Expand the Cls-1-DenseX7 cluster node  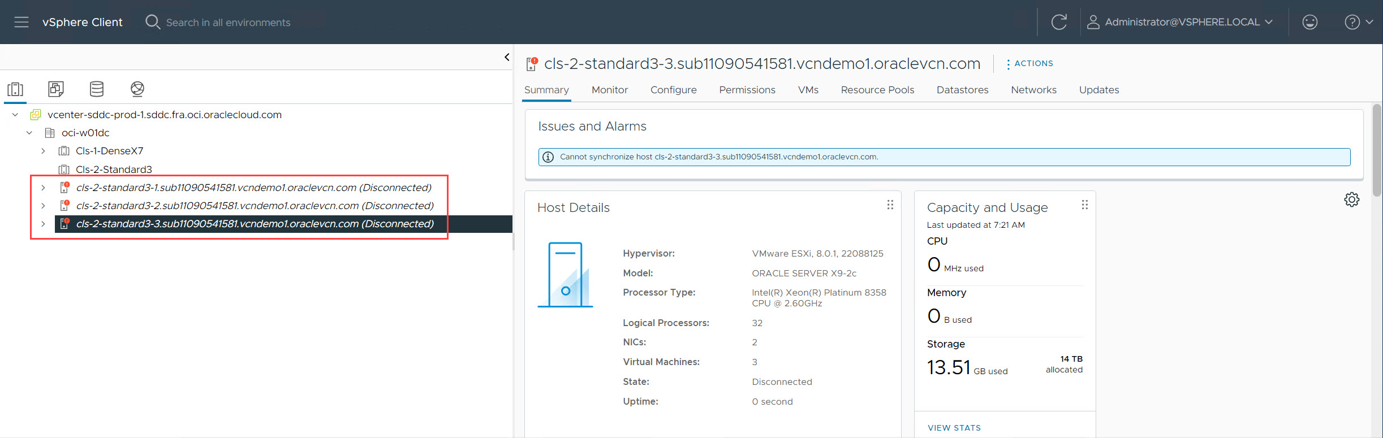[43, 151]
